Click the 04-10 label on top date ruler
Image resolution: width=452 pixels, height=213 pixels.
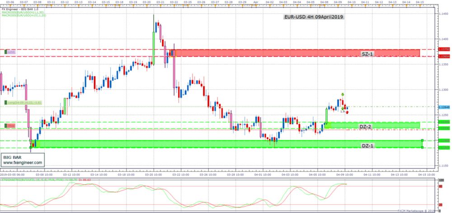[351, 2]
